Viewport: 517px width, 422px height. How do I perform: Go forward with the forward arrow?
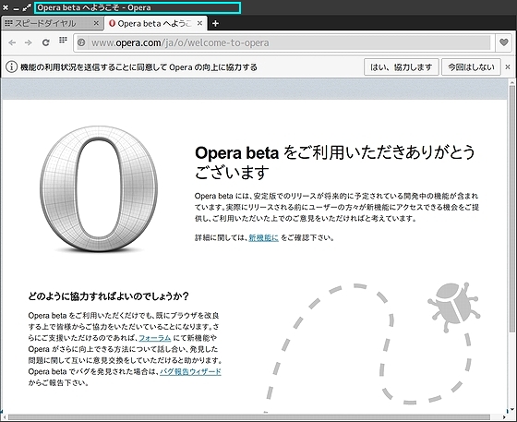click(x=29, y=42)
